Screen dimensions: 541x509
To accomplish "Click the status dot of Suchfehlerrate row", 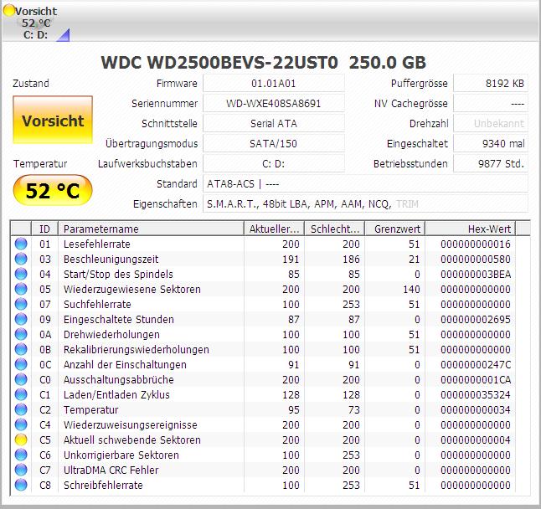I will pyautogui.click(x=21, y=304).
